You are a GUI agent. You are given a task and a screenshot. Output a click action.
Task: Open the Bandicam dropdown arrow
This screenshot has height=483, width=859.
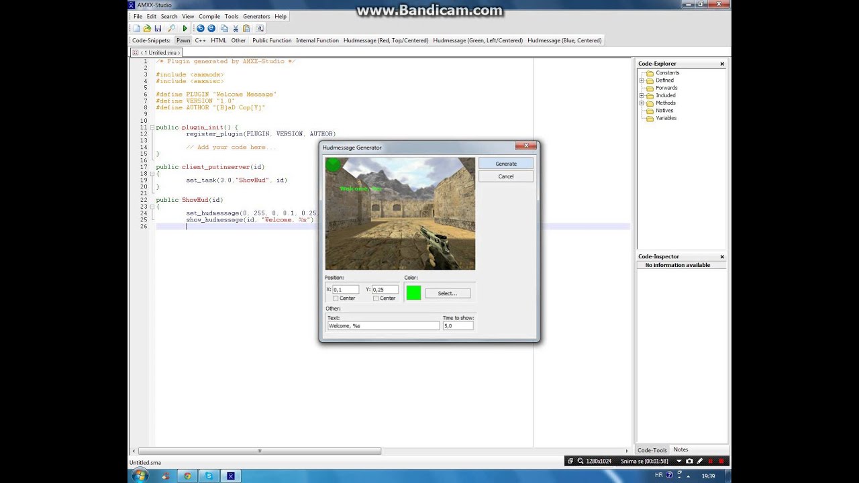click(x=678, y=461)
